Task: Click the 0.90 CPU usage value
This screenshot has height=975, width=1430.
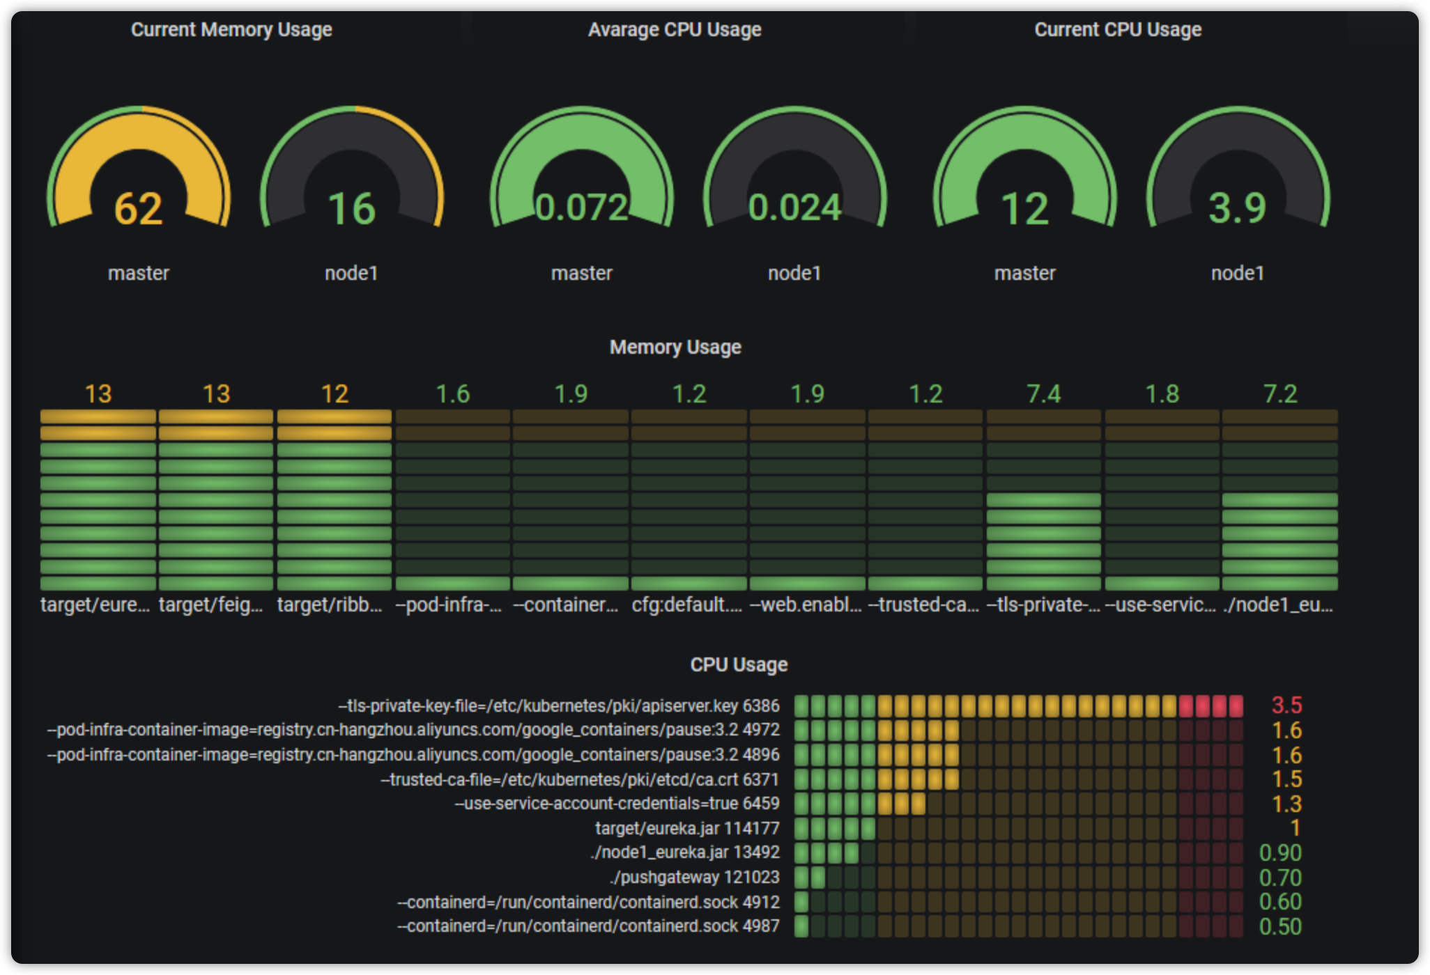Action: (x=1280, y=852)
